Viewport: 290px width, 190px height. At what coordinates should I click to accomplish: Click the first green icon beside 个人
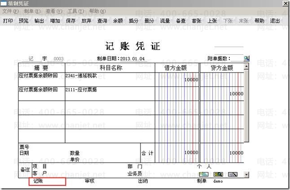(204, 174)
